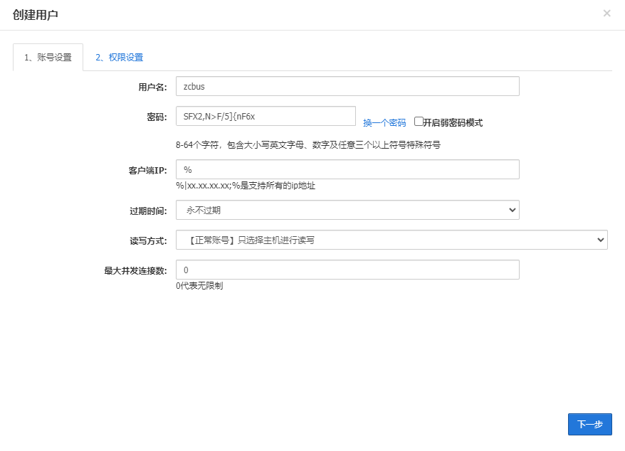Click the 0代表无限制 hint text
This screenshot has width=625, height=451.
(199, 286)
